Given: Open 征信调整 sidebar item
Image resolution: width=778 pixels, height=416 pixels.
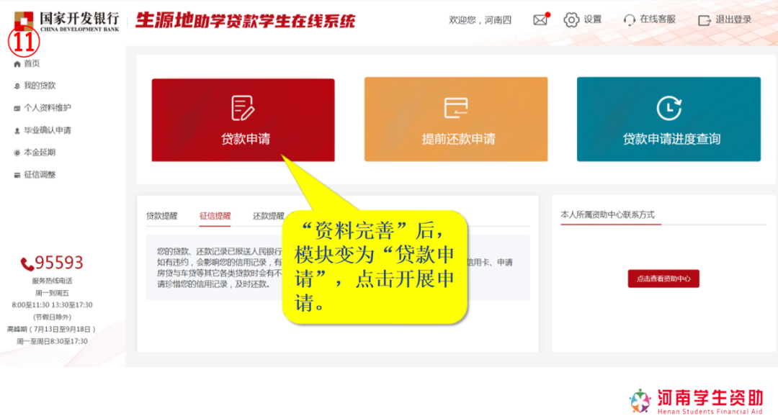Looking at the screenshot, I should 39,175.
